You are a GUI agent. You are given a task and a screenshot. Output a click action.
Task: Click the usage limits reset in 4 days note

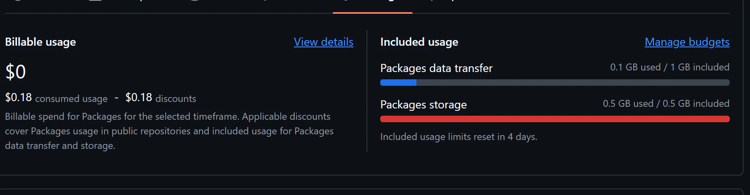459,137
